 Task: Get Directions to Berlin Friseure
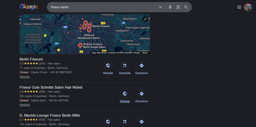(141, 66)
